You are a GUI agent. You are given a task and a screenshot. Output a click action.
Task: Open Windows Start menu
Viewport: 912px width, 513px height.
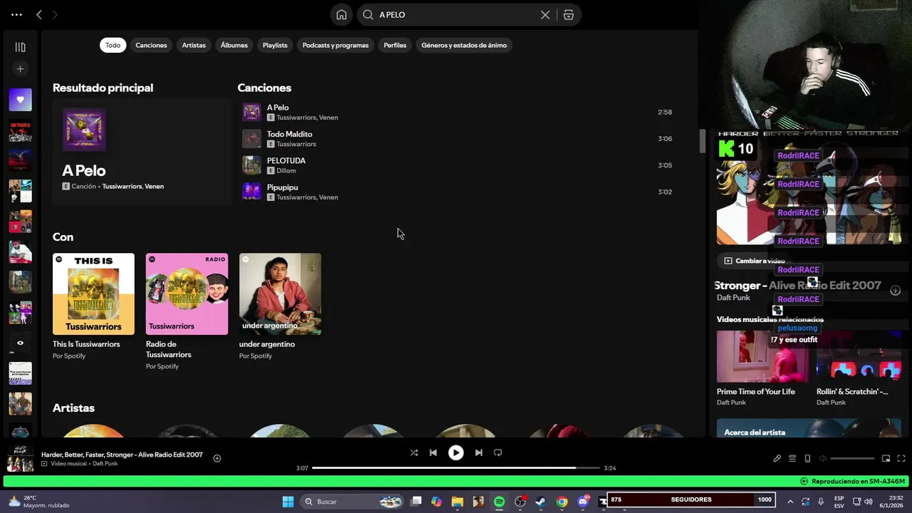coord(288,502)
